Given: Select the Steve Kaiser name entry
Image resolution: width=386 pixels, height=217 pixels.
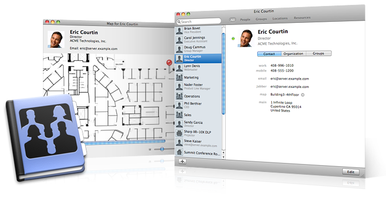Looking at the screenshot, I should pyautogui.click(x=193, y=141).
